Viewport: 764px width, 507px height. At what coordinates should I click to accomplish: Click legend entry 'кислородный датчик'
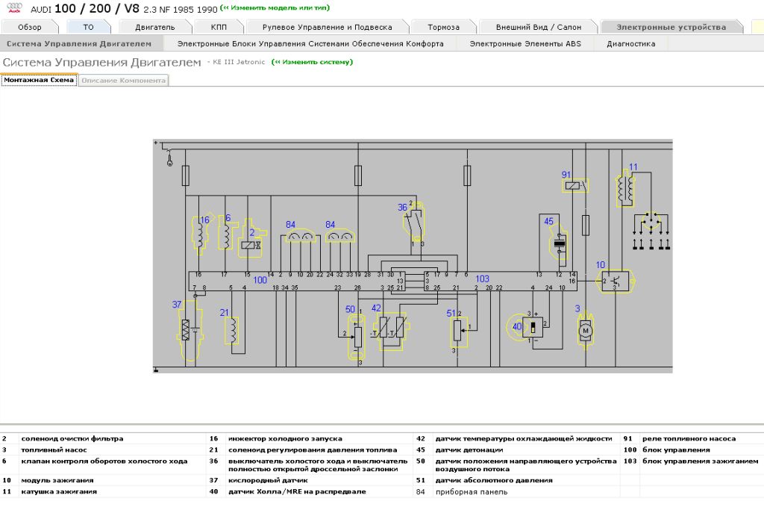[x=268, y=480]
